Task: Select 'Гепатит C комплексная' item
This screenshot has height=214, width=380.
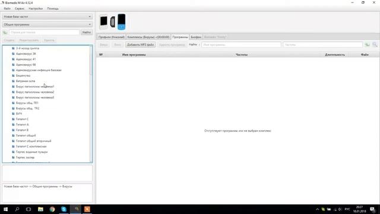Action: [31, 146]
